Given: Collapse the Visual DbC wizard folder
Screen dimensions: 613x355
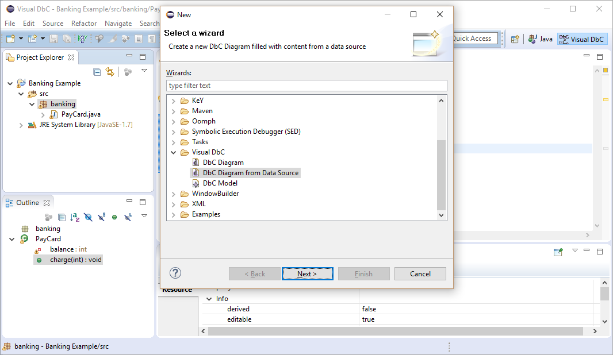Looking at the screenshot, I should tap(174, 152).
